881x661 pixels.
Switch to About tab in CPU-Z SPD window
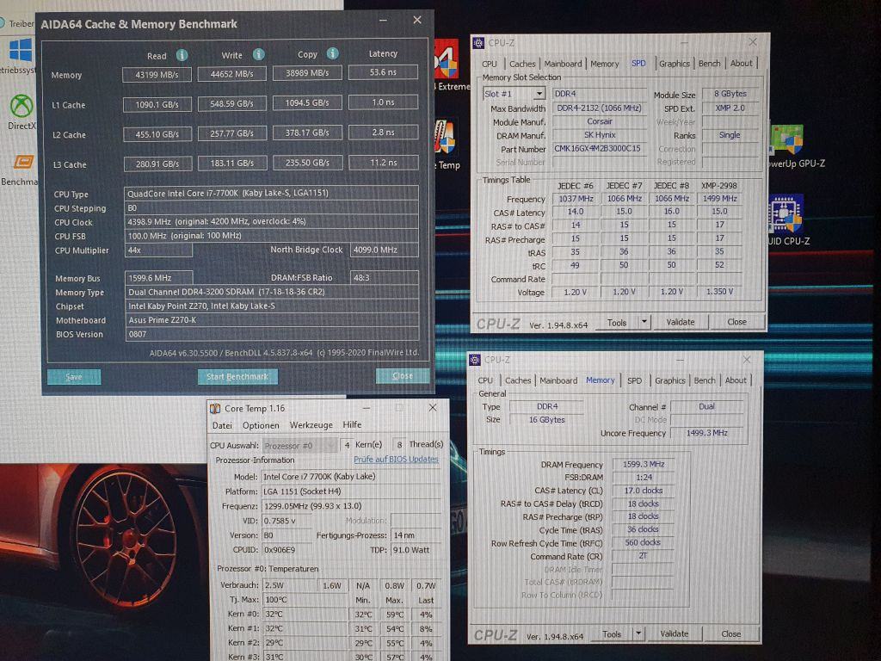point(741,64)
